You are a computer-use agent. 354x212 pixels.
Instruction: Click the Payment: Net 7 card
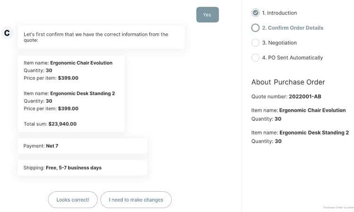pyautogui.click(x=83, y=146)
